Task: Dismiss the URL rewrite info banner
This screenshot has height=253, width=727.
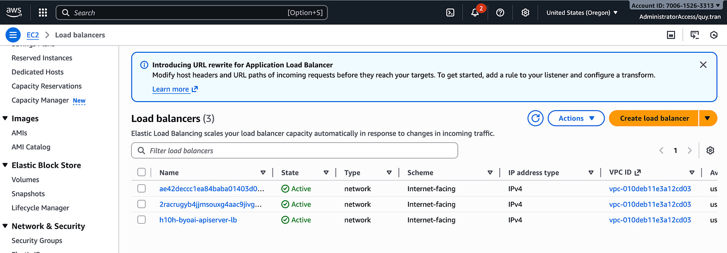Action: [x=703, y=65]
